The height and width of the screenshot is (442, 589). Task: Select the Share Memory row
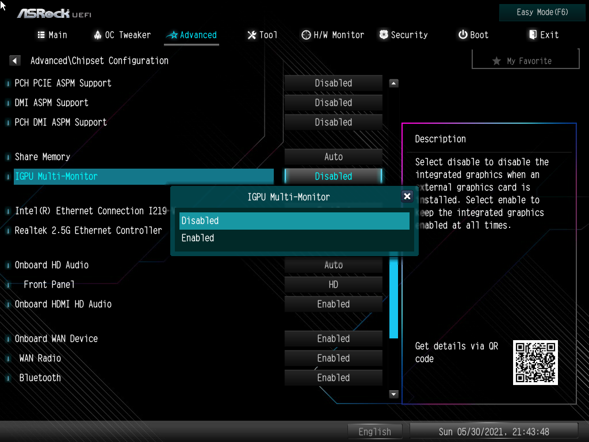(143, 157)
